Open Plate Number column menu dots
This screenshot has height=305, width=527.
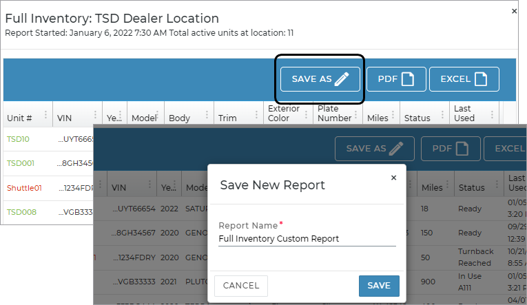357,114
